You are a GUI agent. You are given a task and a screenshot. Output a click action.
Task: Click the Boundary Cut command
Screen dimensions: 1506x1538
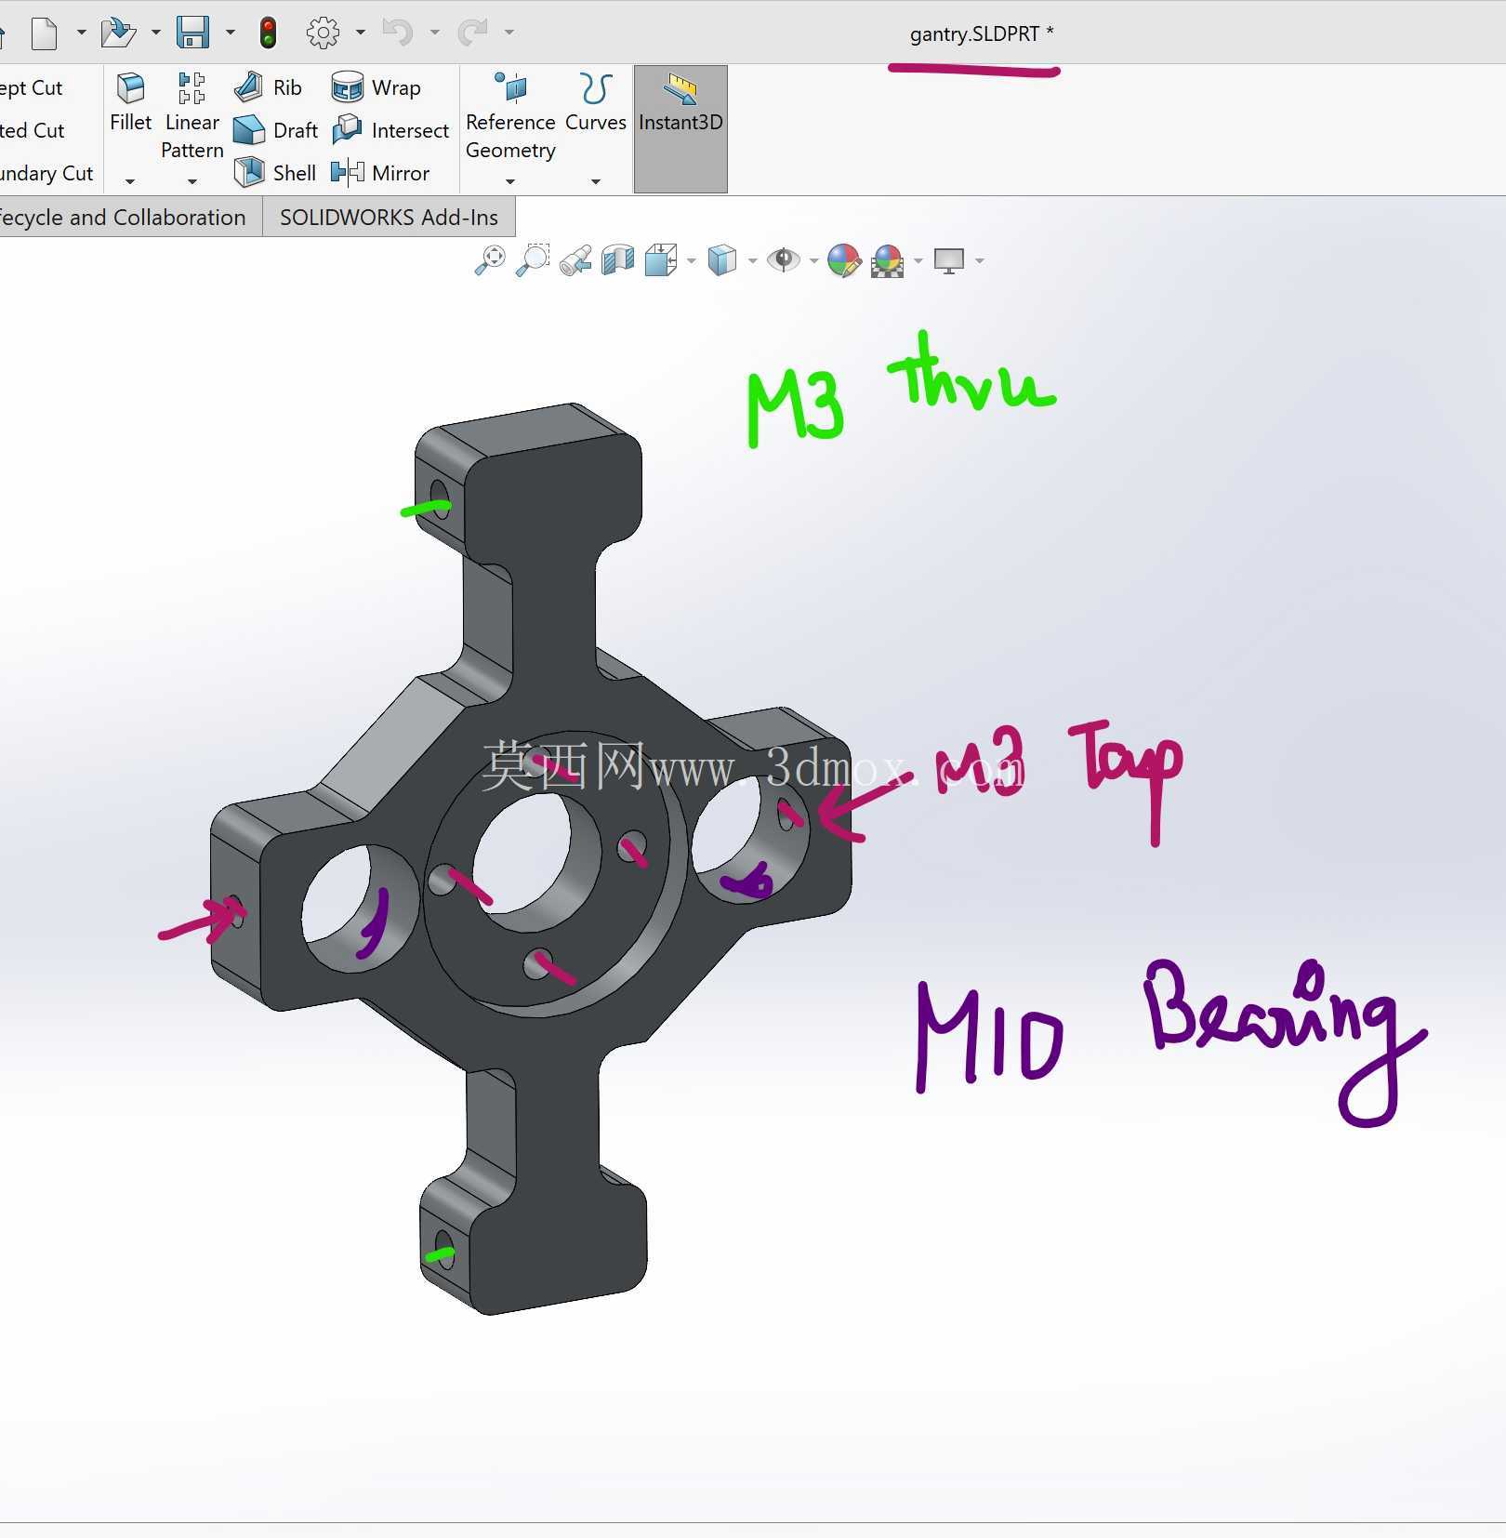[x=46, y=173]
